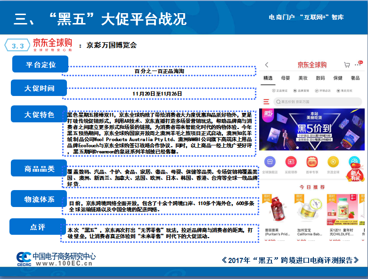368x279 pixels.
Task: Open the California Baby cream product image
Action: (x=309, y=209)
